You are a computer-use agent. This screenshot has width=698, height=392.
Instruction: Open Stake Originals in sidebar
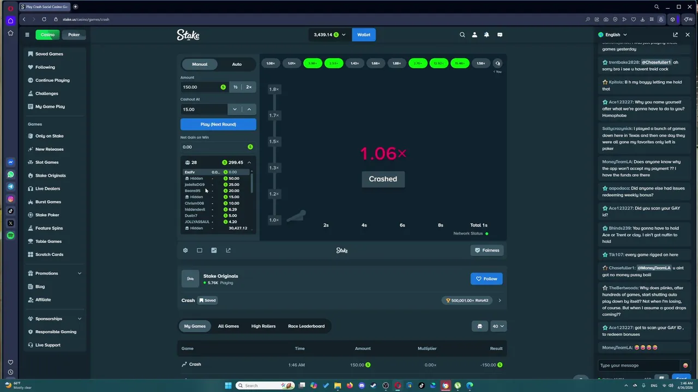(x=51, y=175)
